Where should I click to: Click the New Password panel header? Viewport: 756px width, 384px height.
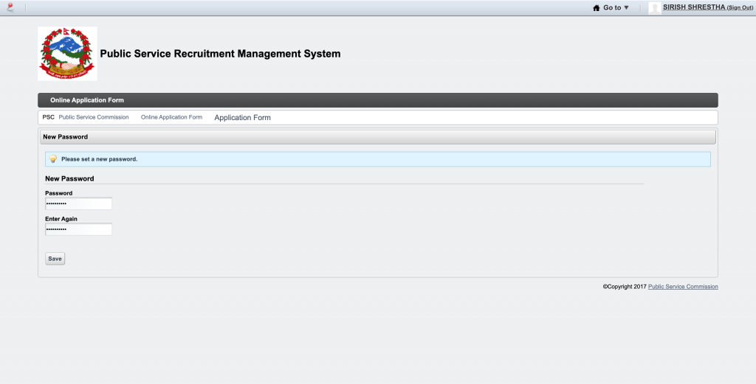377,137
